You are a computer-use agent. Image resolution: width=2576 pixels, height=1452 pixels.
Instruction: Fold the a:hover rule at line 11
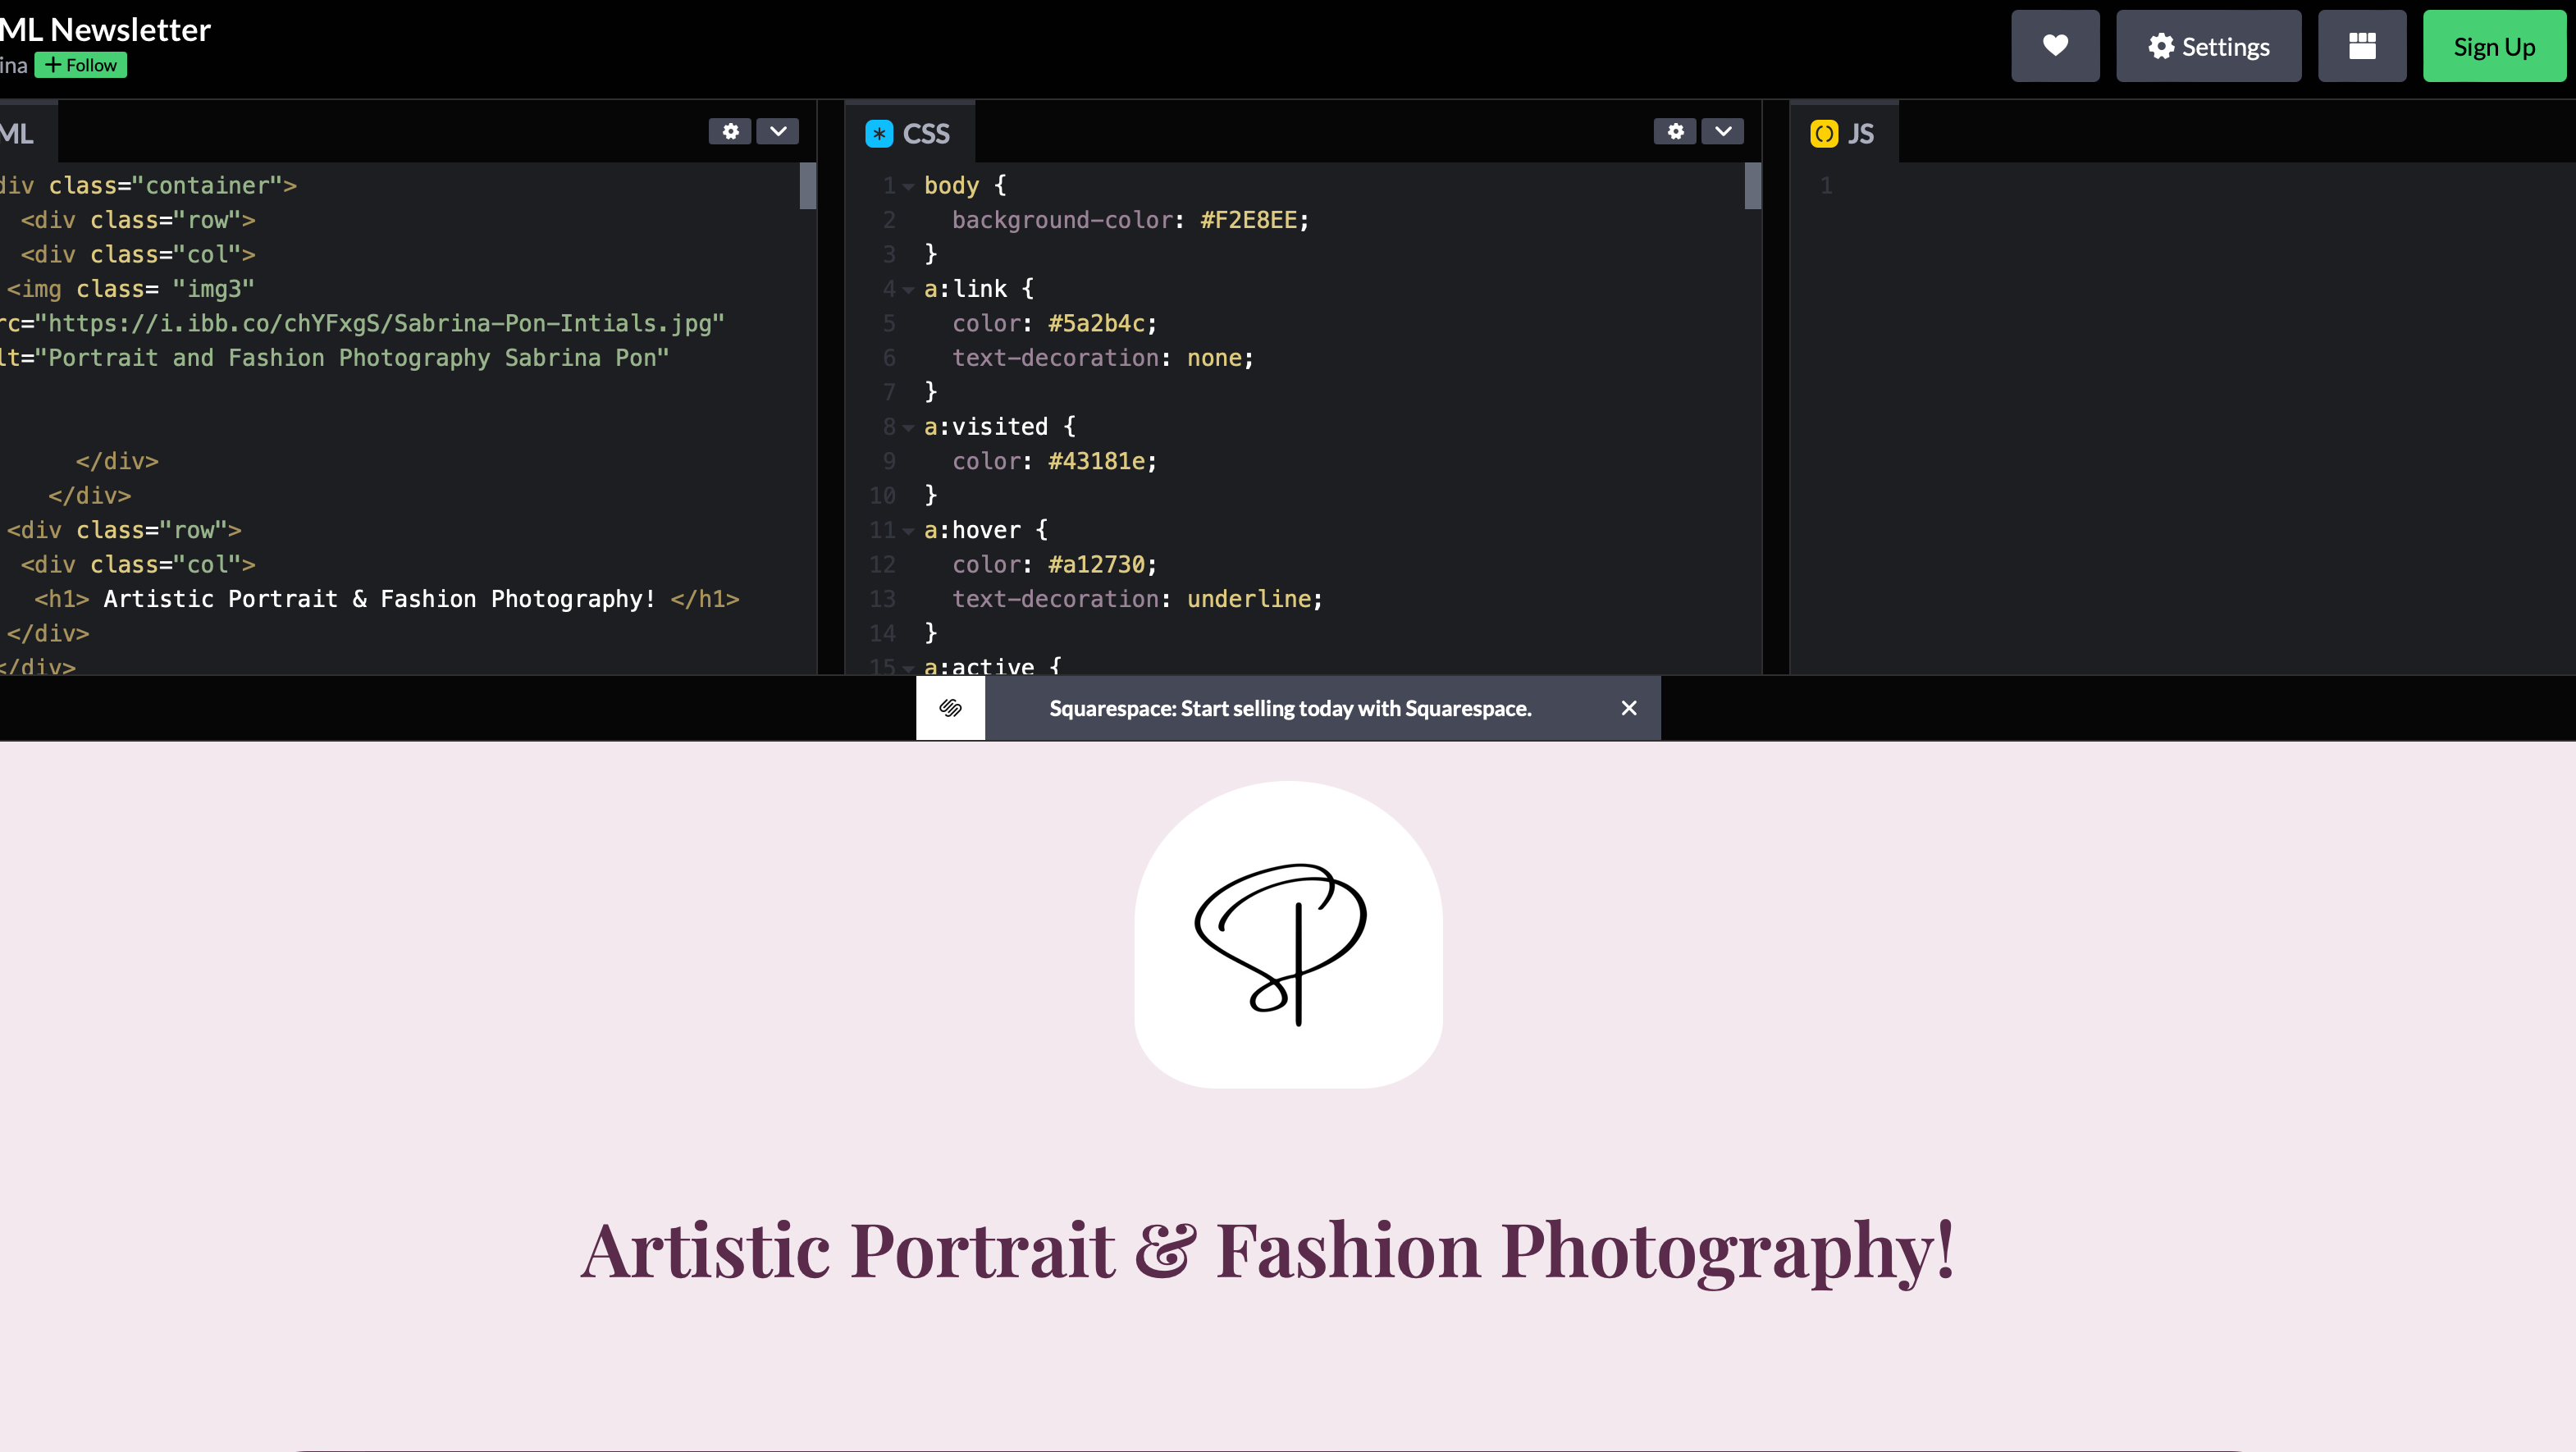pyautogui.click(x=908, y=531)
